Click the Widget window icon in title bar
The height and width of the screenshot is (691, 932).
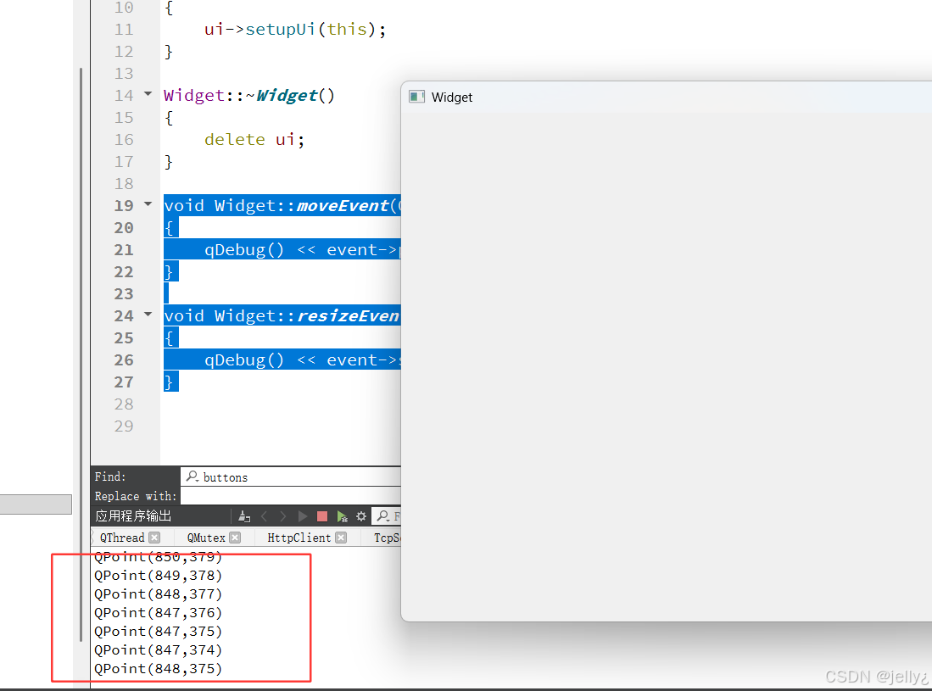coord(416,97)
